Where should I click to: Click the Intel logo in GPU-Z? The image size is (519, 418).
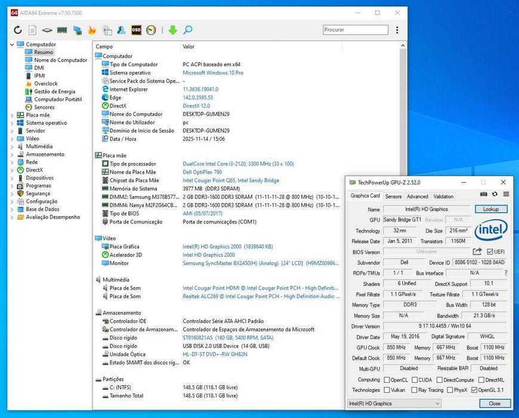click(x=491, y=229)
